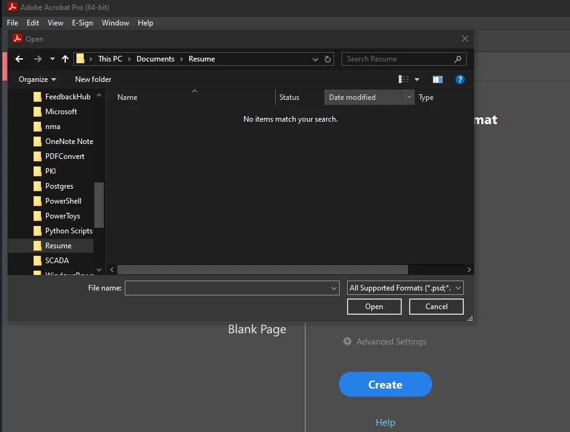Image resolution: width=570 pixels, height=432 pixels.
Task: Close the Open dialog with X
Action: coord(465,38)
